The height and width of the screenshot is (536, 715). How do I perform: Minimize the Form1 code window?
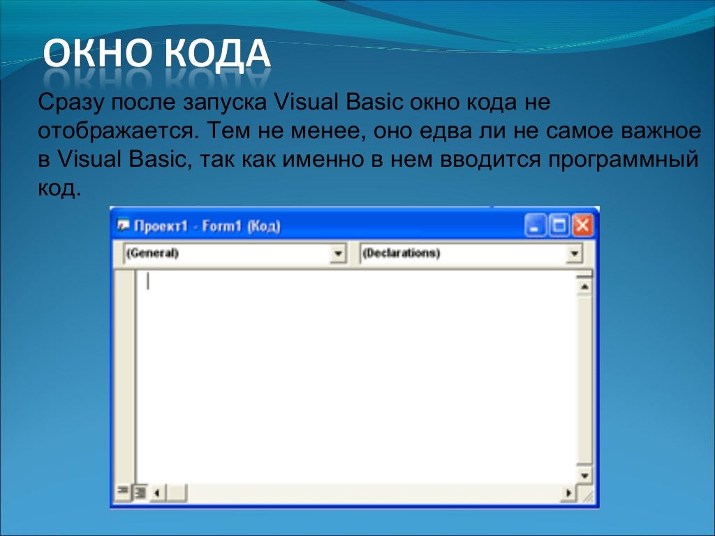point(534,225)
